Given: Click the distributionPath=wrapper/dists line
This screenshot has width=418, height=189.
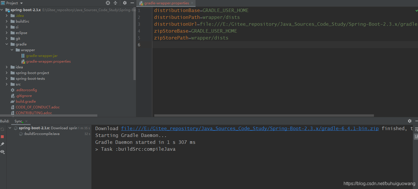Looking at the screenshot, I should pyautogui.click(x=197, y=17).
